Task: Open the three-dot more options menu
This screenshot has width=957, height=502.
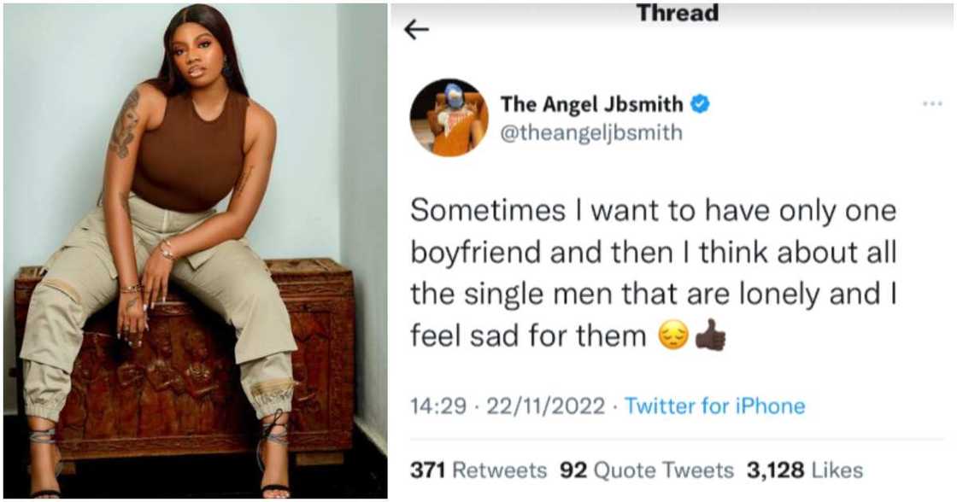Action: point(932,104)
